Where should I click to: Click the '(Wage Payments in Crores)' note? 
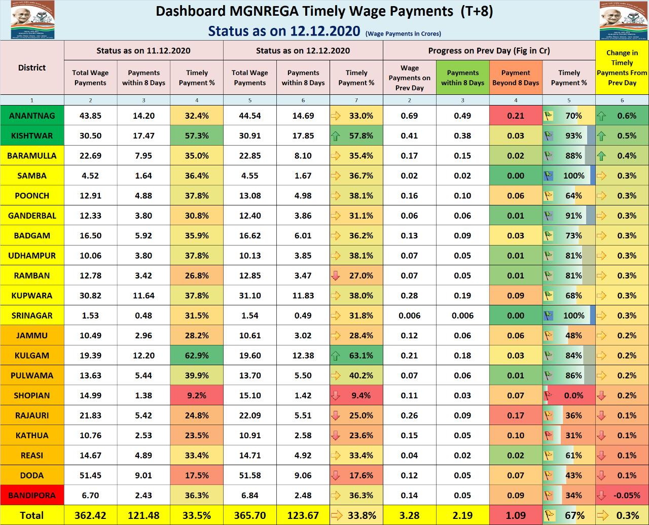[x=403, y=34]
